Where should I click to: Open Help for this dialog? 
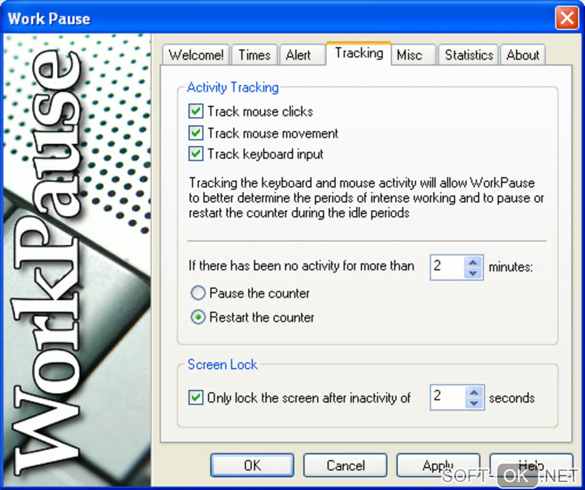[x=531, y=465]
